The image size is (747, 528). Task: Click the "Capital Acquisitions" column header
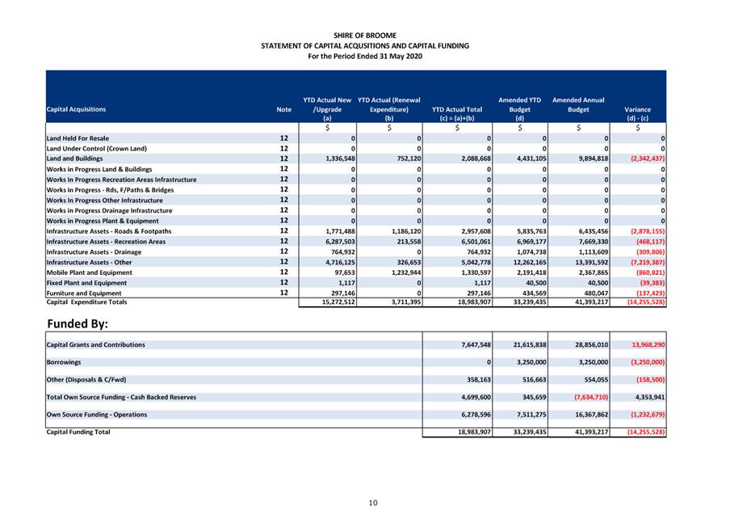click(76, 109)
